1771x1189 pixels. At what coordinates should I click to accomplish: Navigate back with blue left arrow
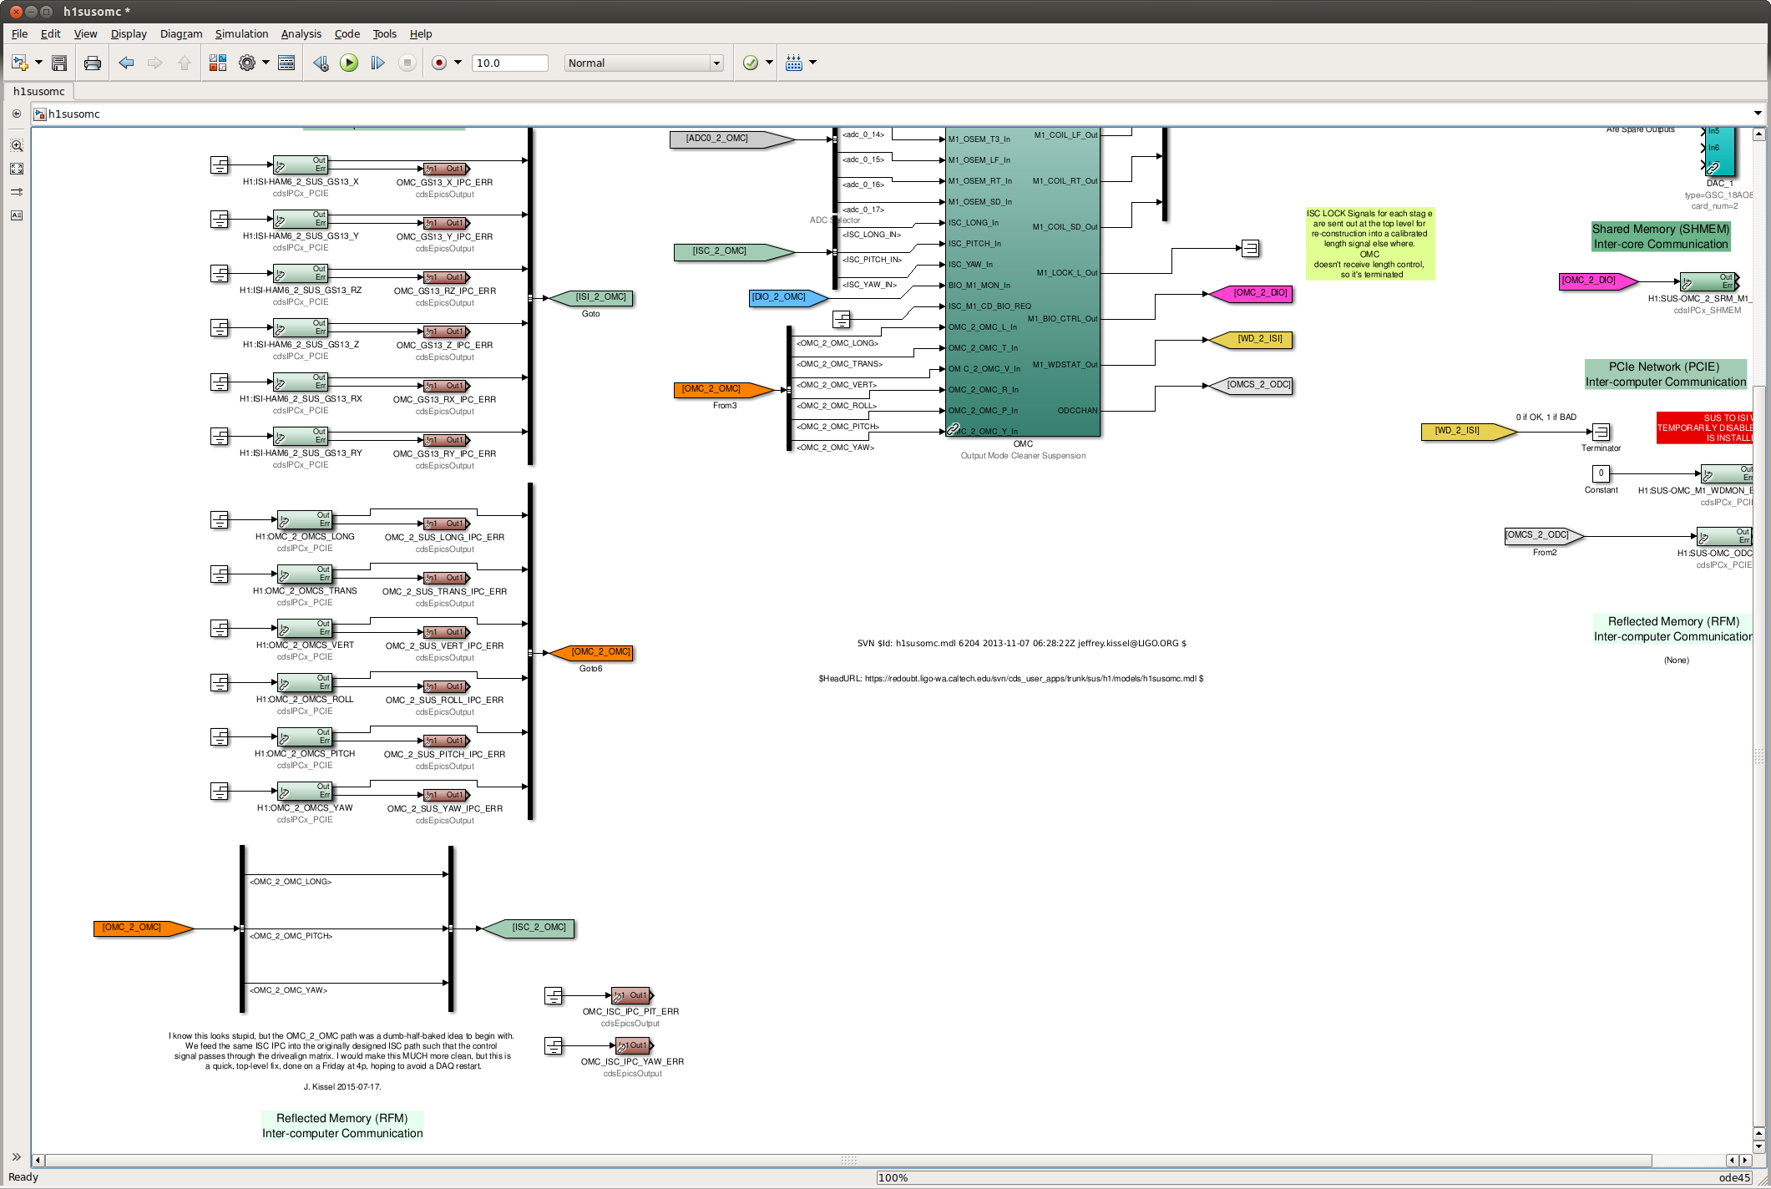(126, 63)
